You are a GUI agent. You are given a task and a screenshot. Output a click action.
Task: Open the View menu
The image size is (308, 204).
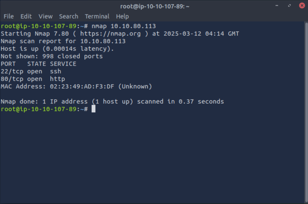[x=45, y=16]
